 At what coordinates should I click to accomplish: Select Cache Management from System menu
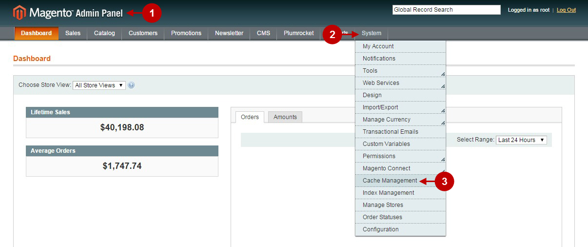(x=390, y=181)
